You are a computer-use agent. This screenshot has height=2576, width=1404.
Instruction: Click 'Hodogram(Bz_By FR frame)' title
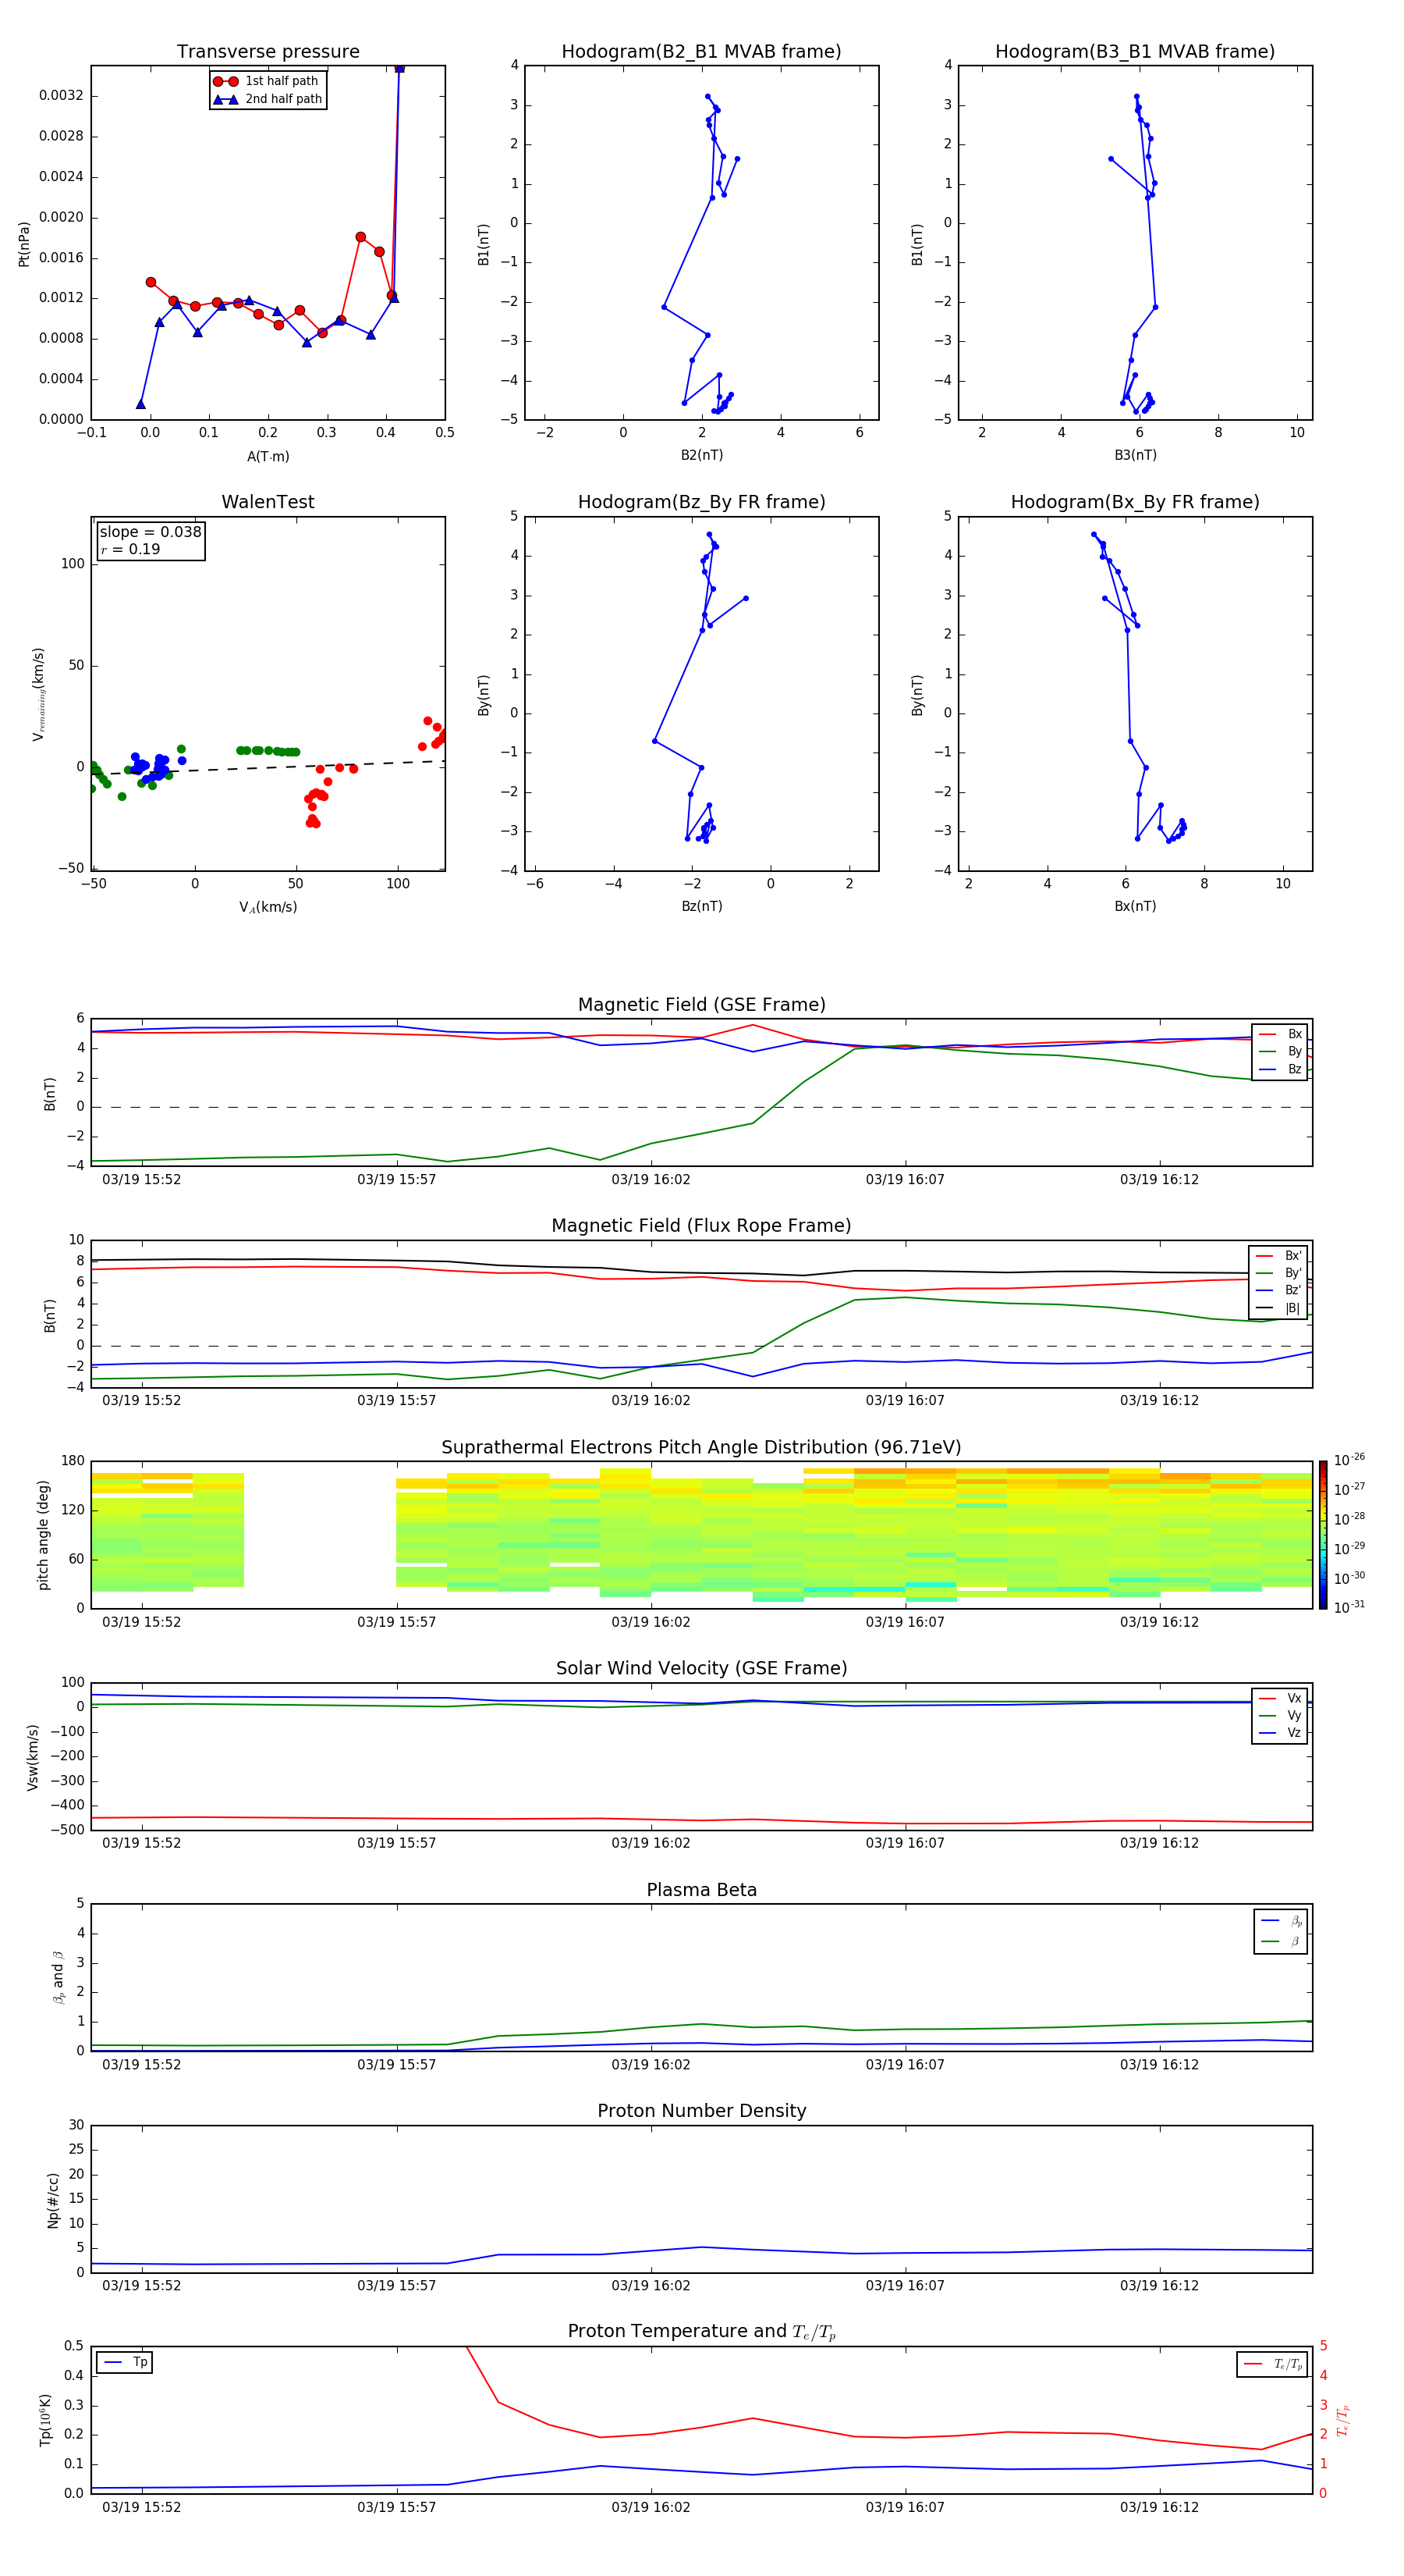(701, 502)
